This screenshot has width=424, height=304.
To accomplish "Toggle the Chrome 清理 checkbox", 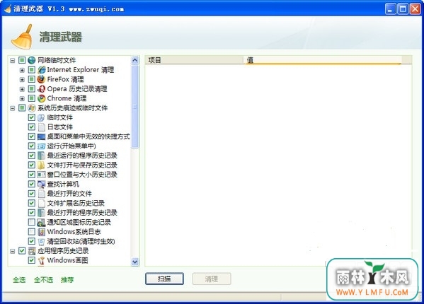I will point(32,98).
